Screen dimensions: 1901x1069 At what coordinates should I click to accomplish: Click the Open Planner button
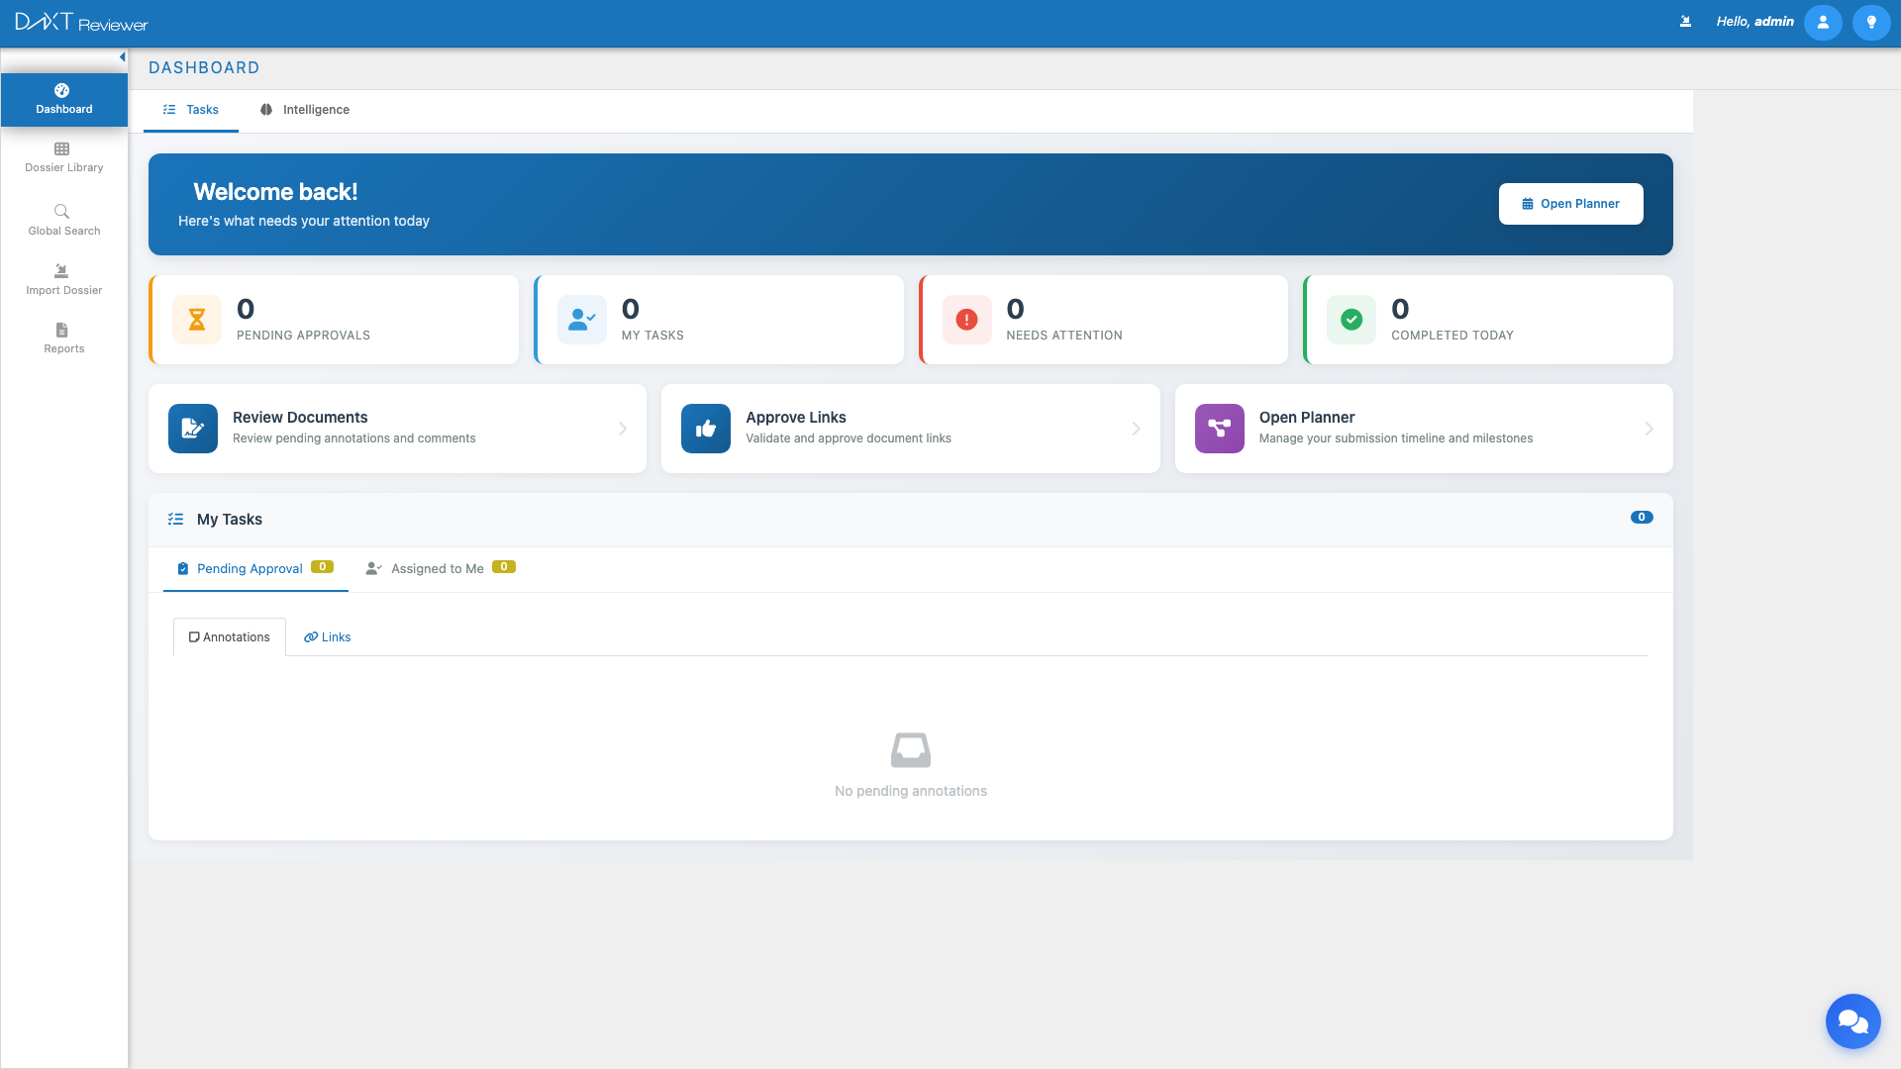point(1570,203)
